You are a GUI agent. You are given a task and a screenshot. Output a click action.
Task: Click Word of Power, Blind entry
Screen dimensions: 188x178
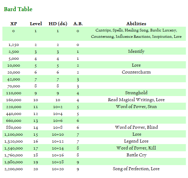136,127
